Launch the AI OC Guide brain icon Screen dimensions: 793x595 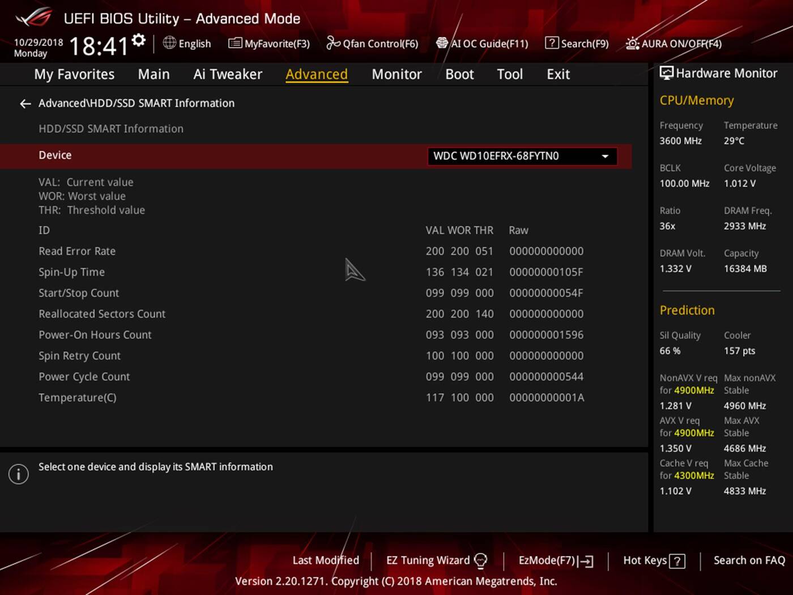point(442,43)
